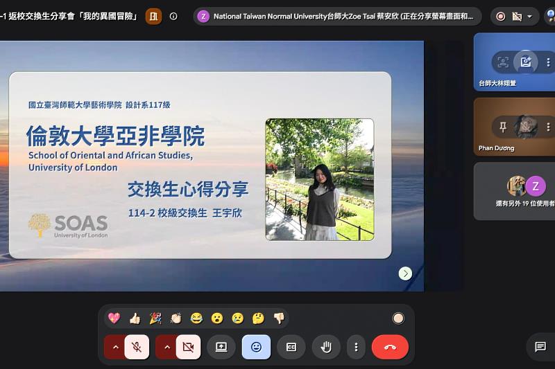This screenshot has width=555, height=369.
Task: Expand the top bar dropdown arrow
Action: [529, 16]
